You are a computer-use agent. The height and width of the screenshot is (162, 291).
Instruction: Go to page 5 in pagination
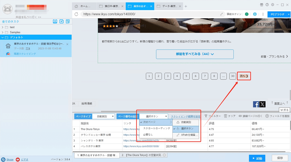coord(186,76)
